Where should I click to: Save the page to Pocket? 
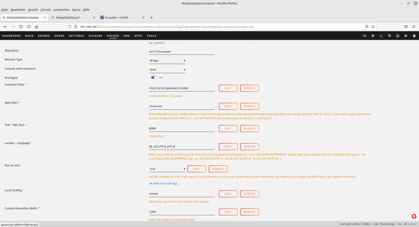[406, 27]
